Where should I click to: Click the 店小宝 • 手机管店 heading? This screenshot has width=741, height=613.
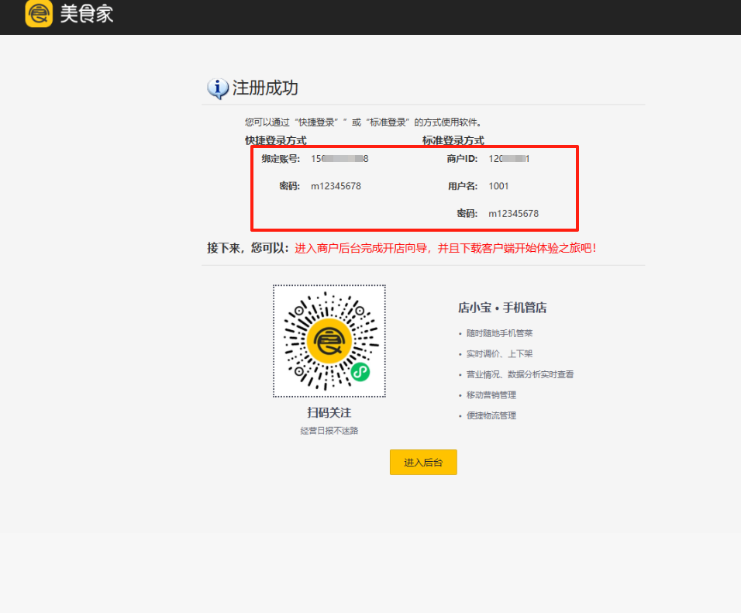[501, 308]
